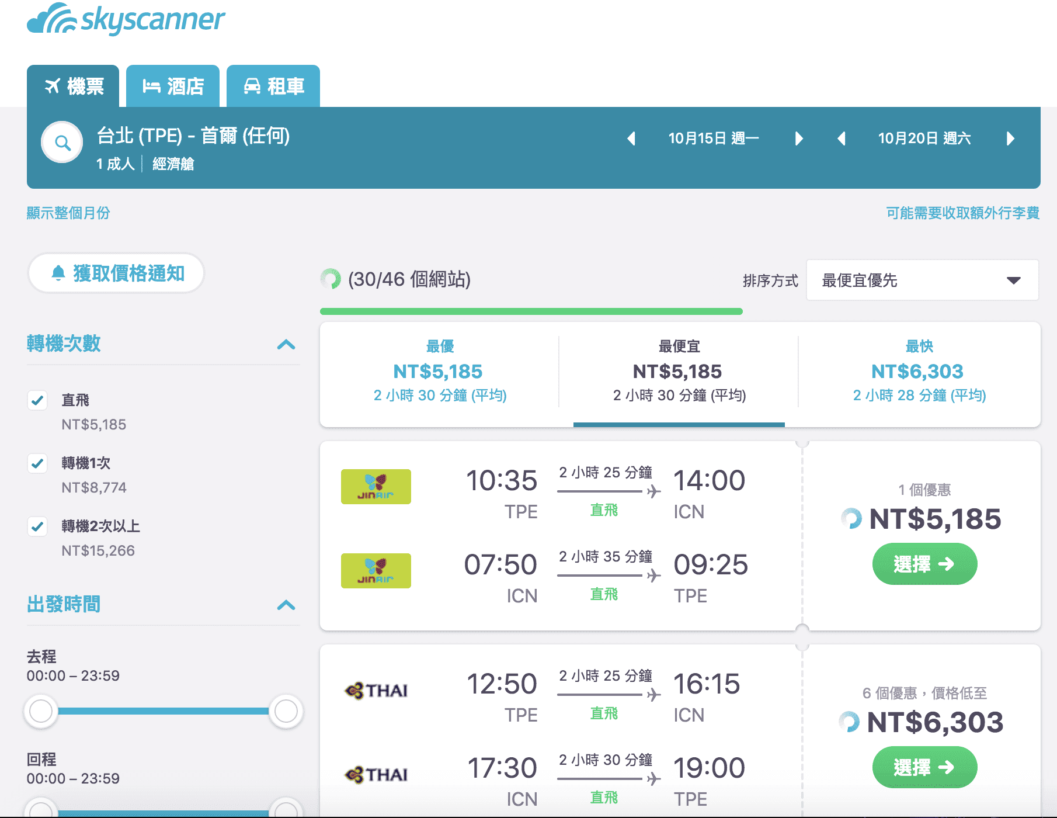Disable the 轉機2次以上 option

[x=37, y=526]
